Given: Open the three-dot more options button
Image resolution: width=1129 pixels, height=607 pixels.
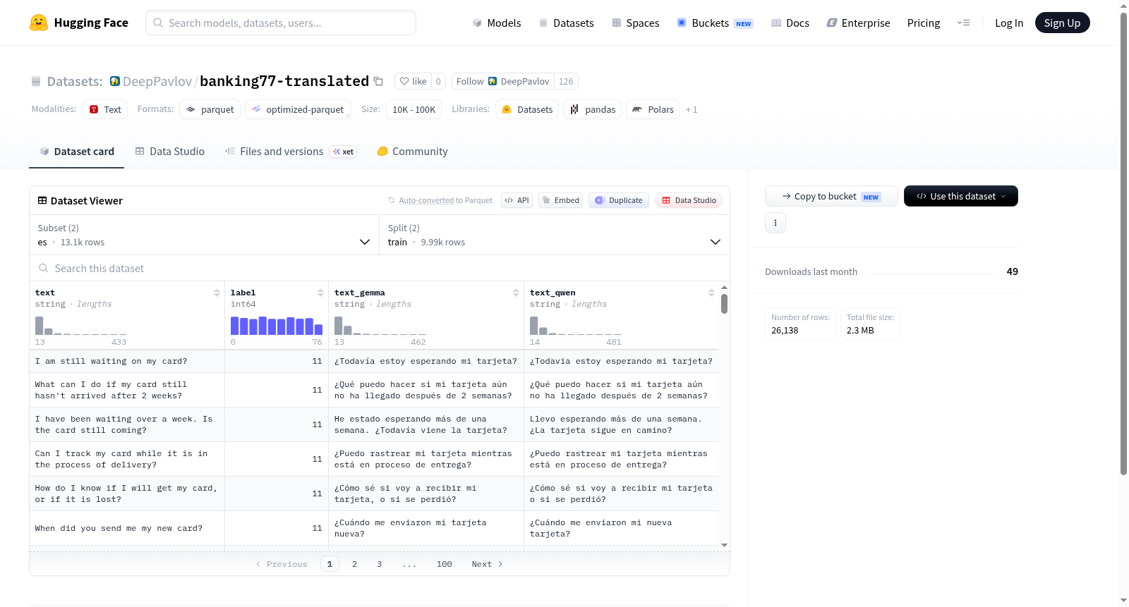Looking at the screenshot, I should click(x=775, y=223).
